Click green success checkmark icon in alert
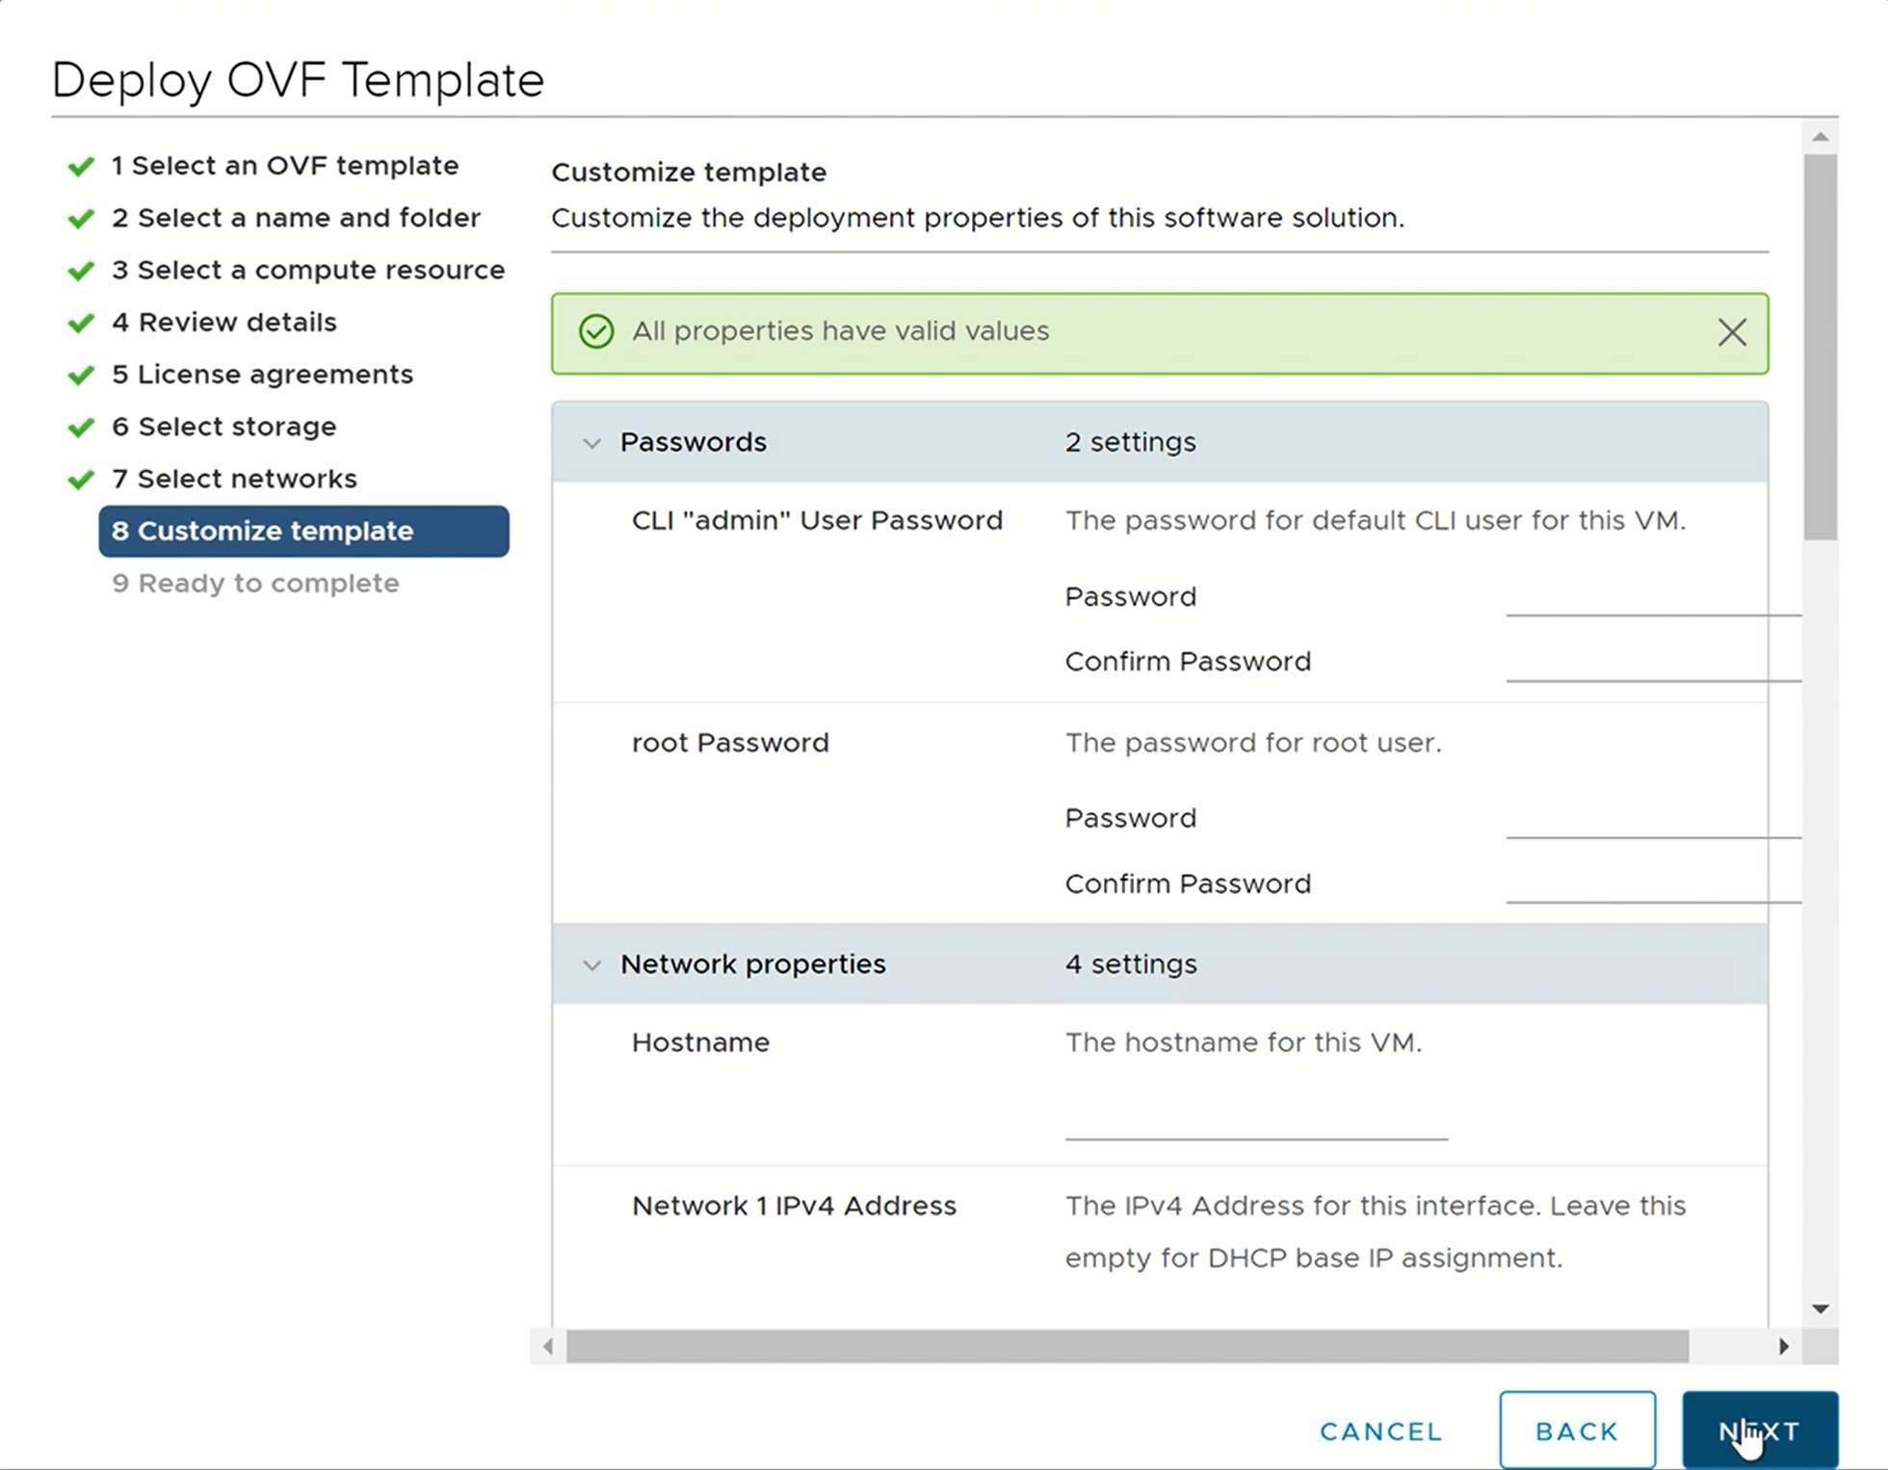Screen dimensions: 1888x1470 point(596,332)
